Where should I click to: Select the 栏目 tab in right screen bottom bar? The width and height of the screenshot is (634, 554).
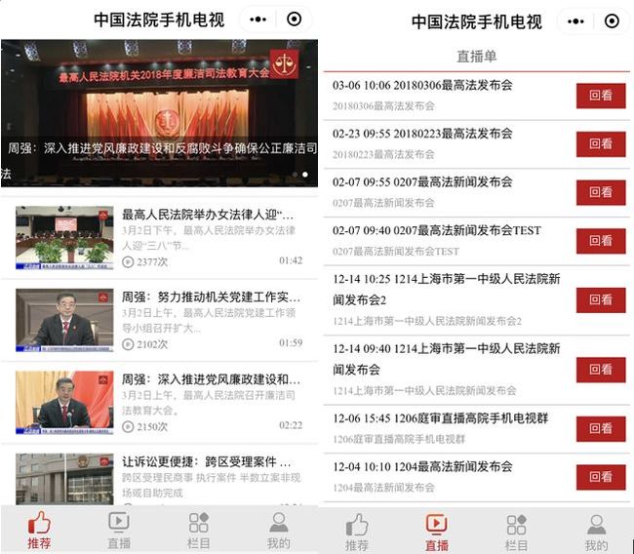(x=516, y=533)
